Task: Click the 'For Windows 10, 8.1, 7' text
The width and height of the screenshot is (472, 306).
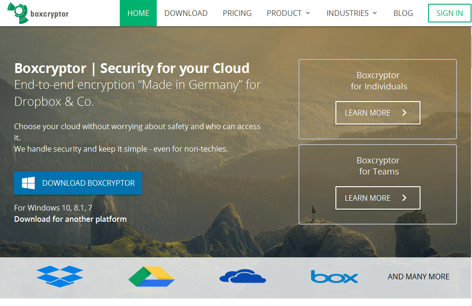Action: click(53, 208)
